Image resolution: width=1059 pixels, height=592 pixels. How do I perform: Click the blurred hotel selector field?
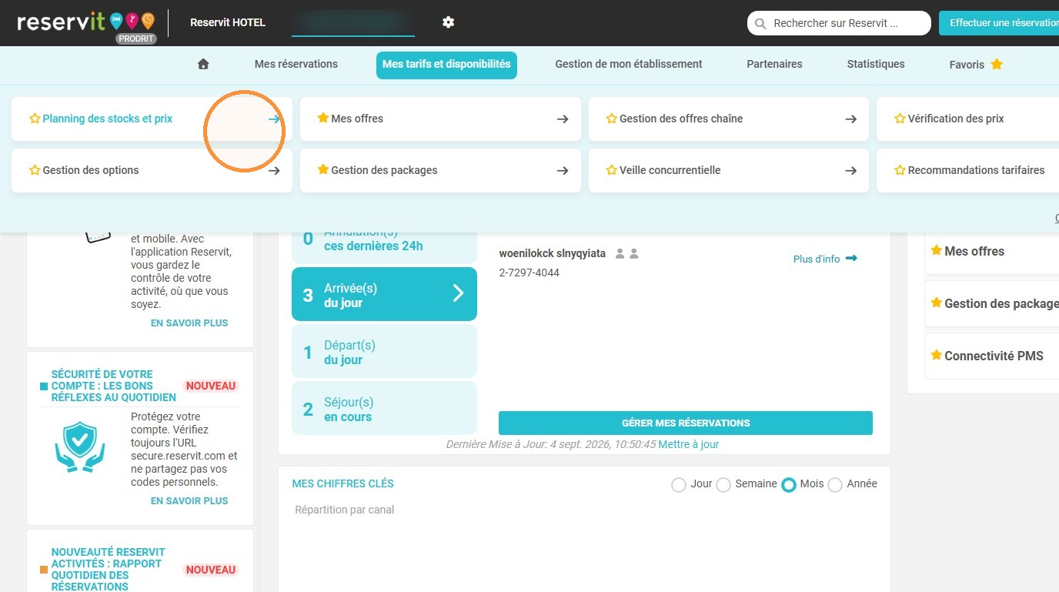tap(353, 22)
